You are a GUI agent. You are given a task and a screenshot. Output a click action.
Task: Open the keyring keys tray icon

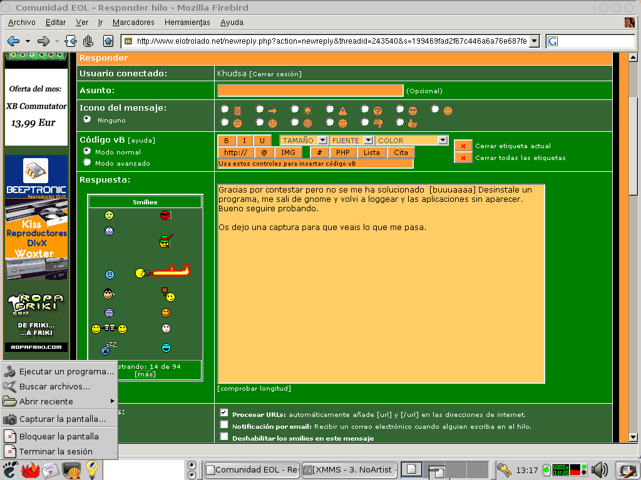pos(504,470)
